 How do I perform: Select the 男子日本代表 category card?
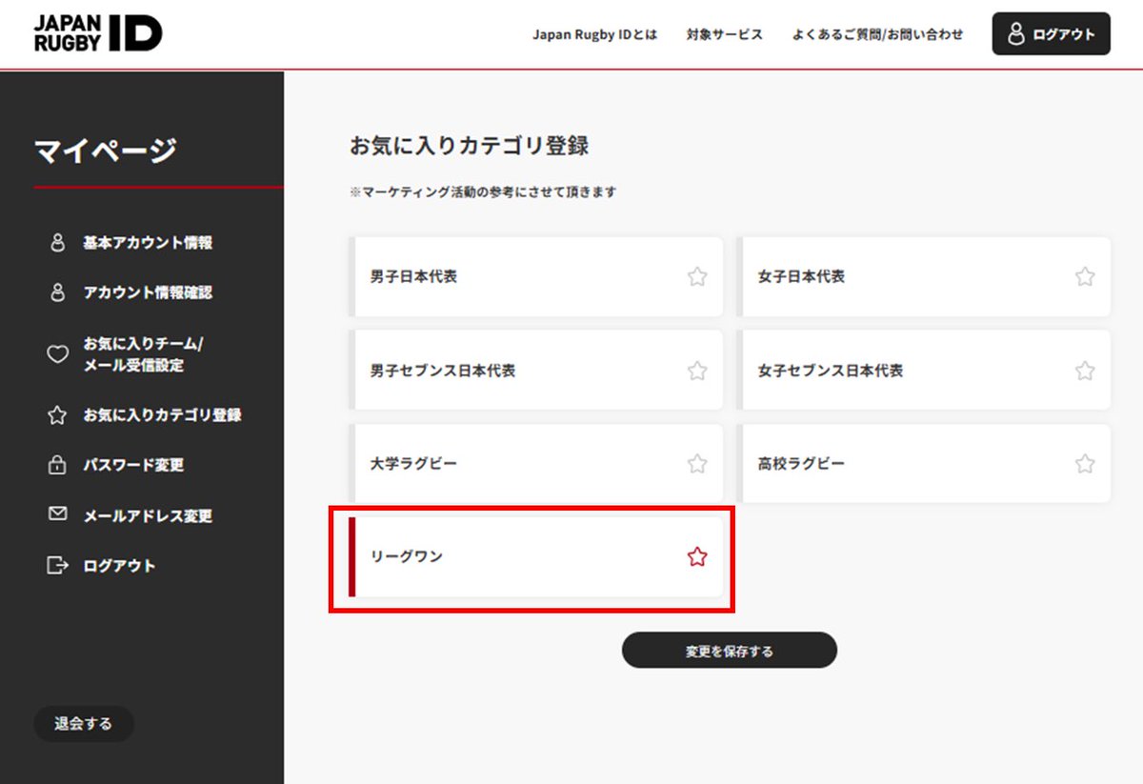(536, 277)
